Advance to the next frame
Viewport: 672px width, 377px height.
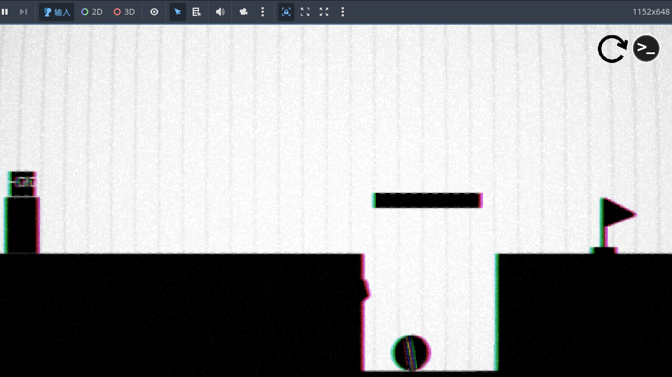click(x=24, y=12)
